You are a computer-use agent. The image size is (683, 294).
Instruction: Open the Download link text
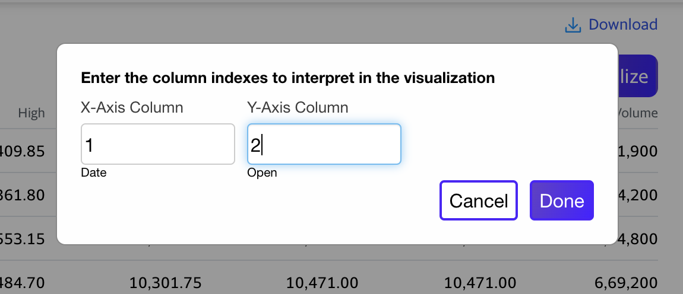(x=622, y=25)
